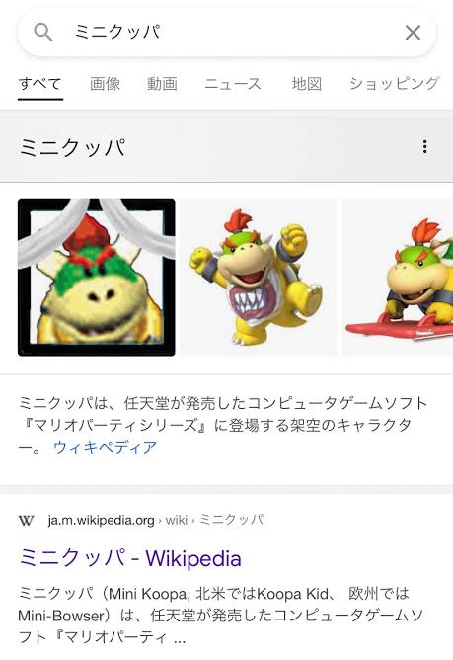Image resolution: width=453 pixels, height=660 pixels.
Task: Click the Wikipedia W favicon
Action: 26,521
